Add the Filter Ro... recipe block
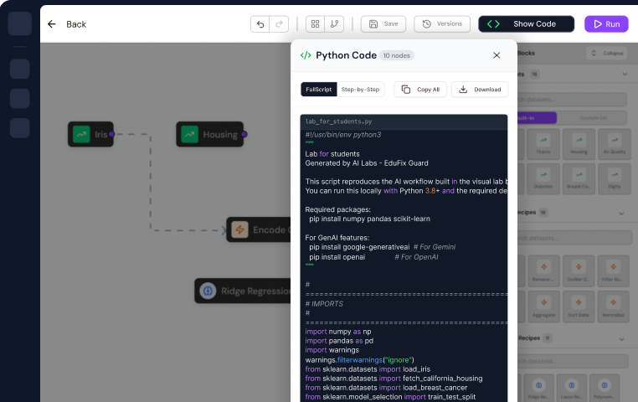 pos(614,271)
